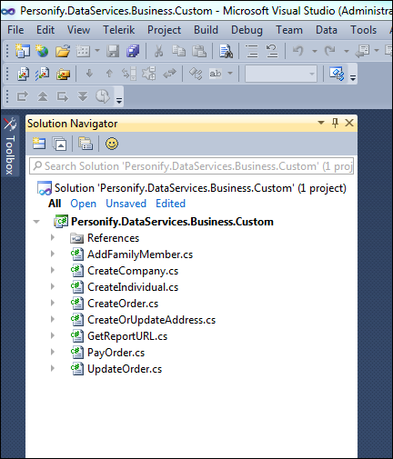Open the empty combo box in second toolbar
Viewport: 393px width, 459px height.
281,74
